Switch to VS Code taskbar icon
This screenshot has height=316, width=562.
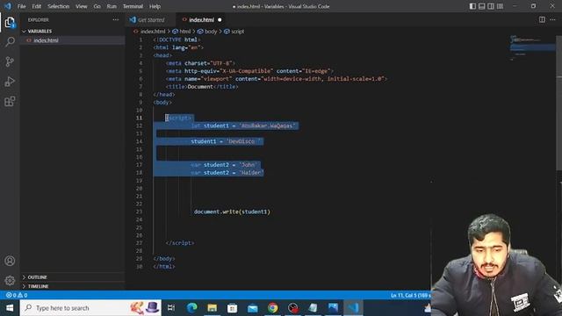click(x=353, y=308)
